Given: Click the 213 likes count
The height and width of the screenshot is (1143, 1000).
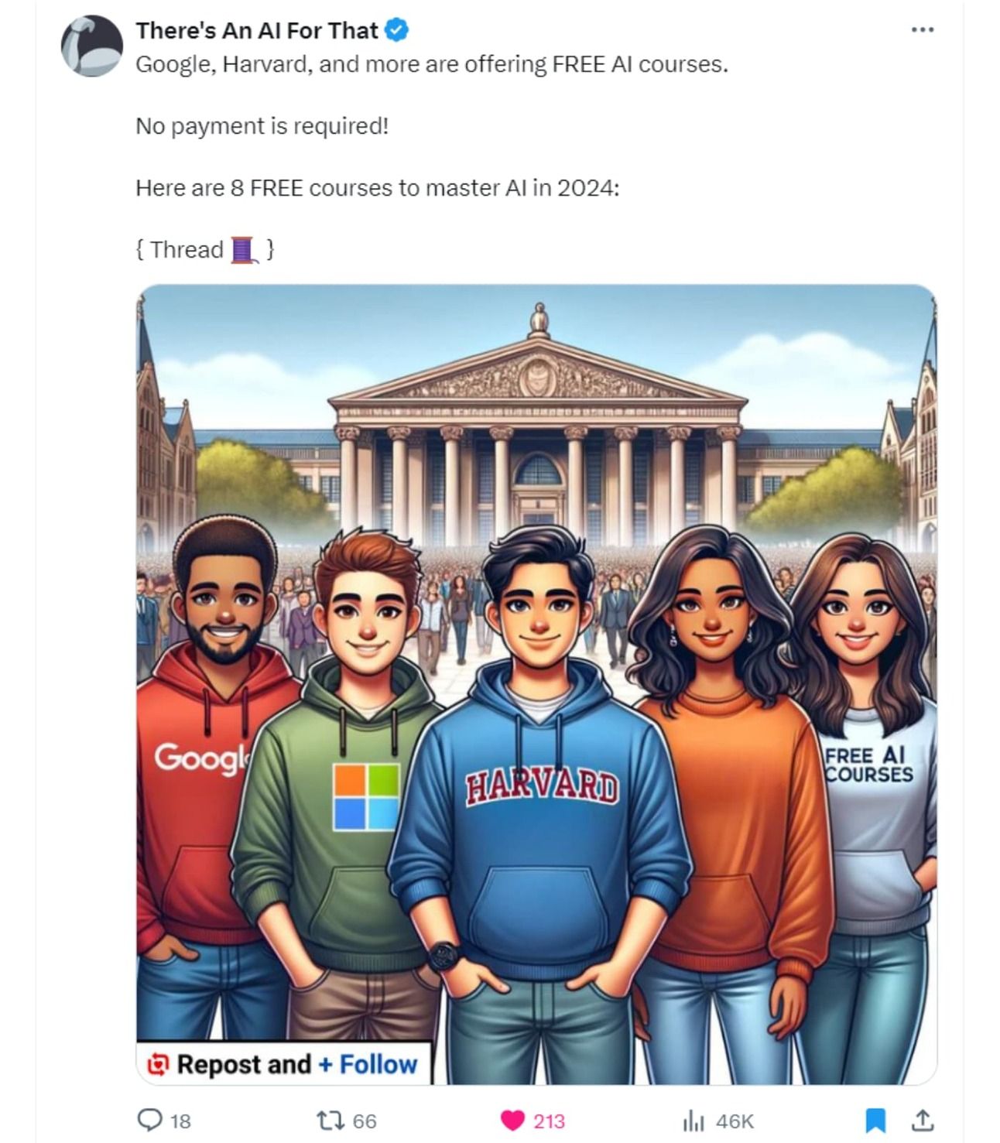Looking at the screenshot, I should pos(549,1121).
